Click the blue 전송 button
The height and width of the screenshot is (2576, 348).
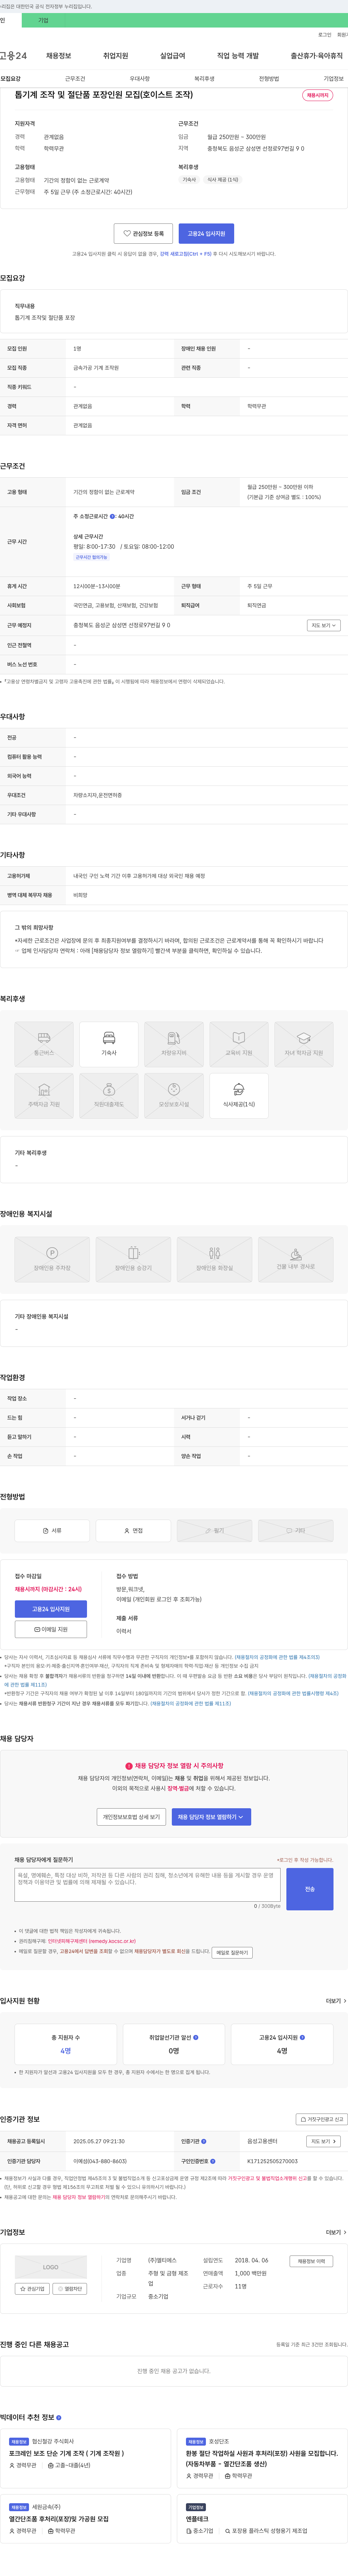(310, 1889)
